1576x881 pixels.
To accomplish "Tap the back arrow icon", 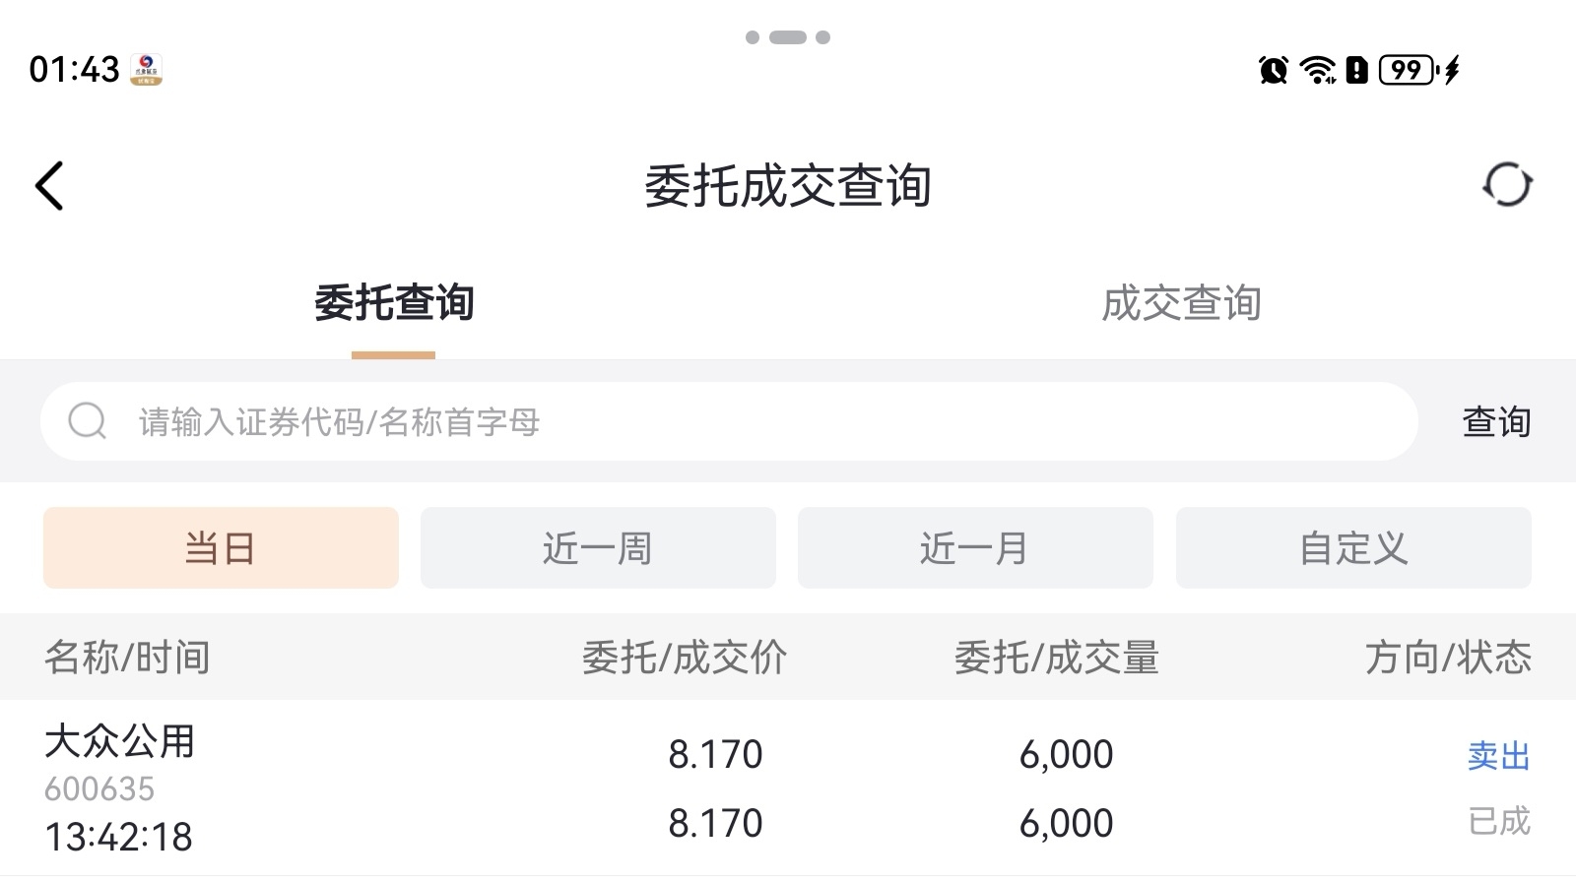I will pos(49,186).
